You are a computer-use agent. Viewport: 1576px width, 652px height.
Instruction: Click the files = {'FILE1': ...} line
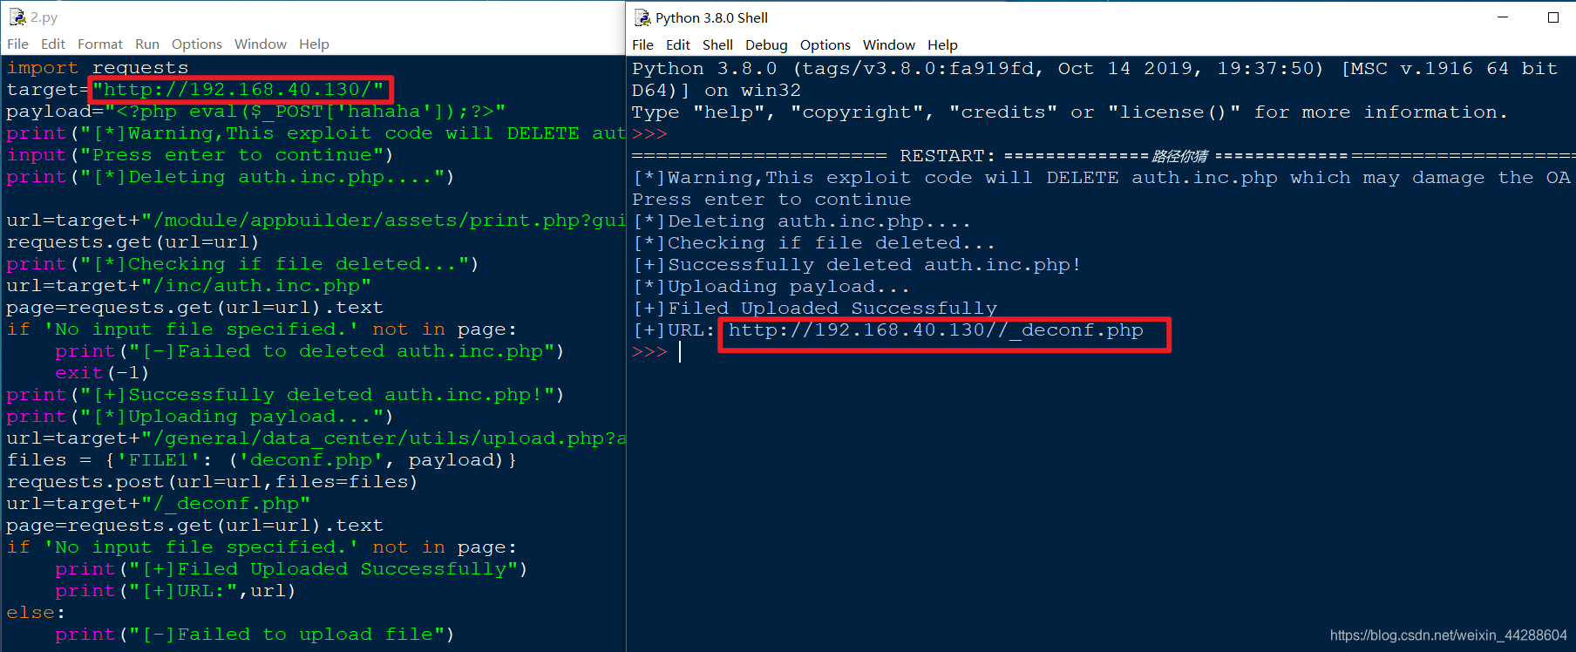[x=262, y=459]
